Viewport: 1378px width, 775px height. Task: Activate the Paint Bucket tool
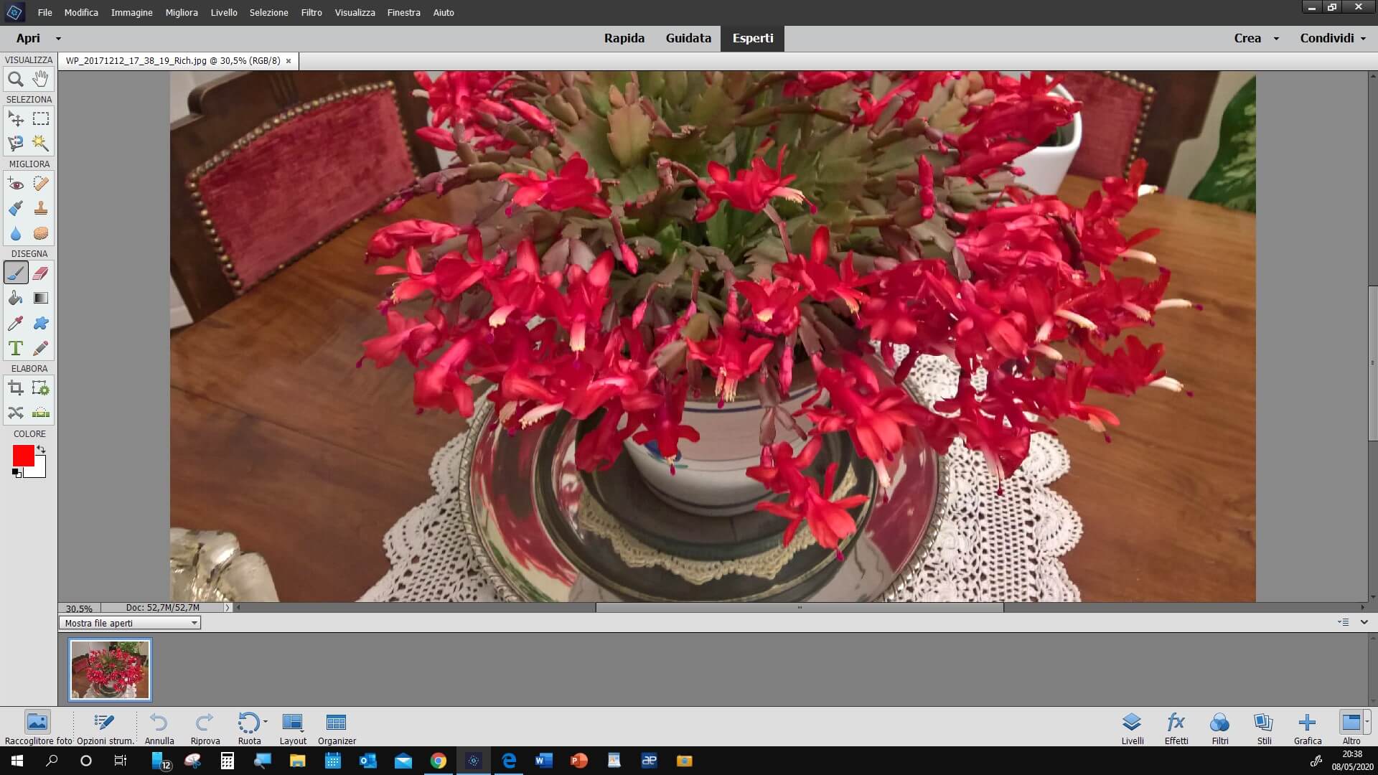(x=15, y=299)
